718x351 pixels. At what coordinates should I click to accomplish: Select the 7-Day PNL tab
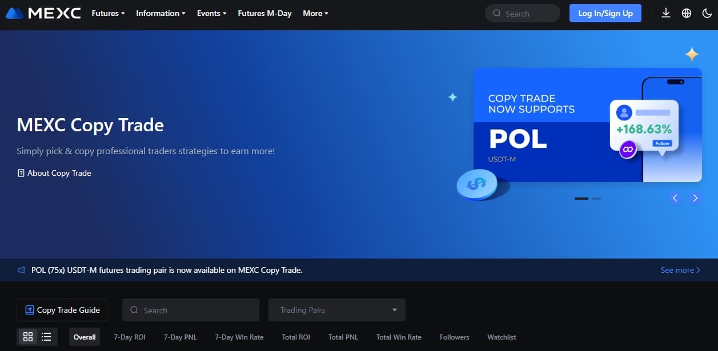(180, 337)
